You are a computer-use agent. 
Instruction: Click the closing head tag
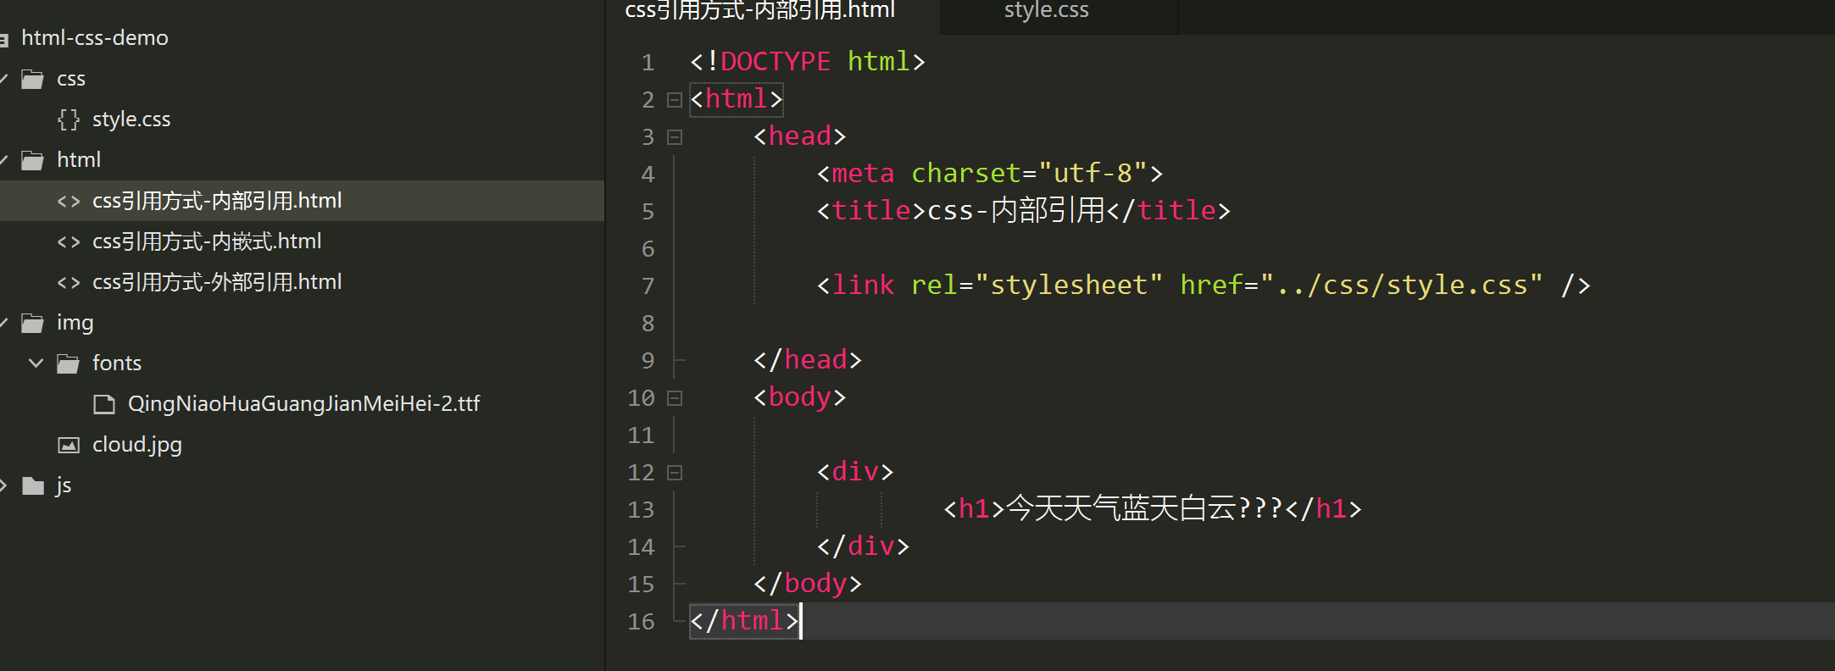pyautogui.click(x=808, y=360)
